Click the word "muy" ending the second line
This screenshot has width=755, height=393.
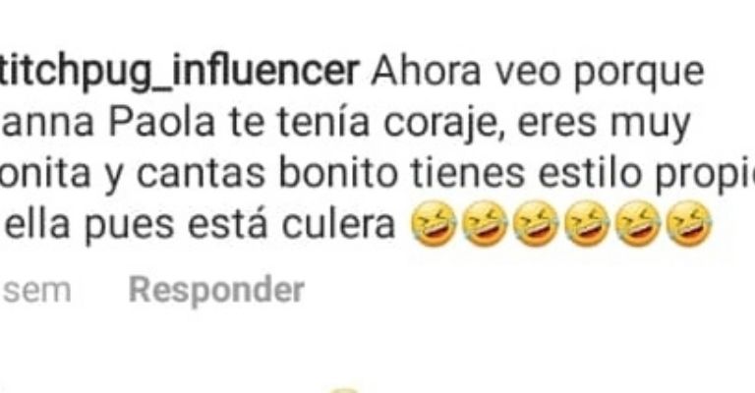650,126
